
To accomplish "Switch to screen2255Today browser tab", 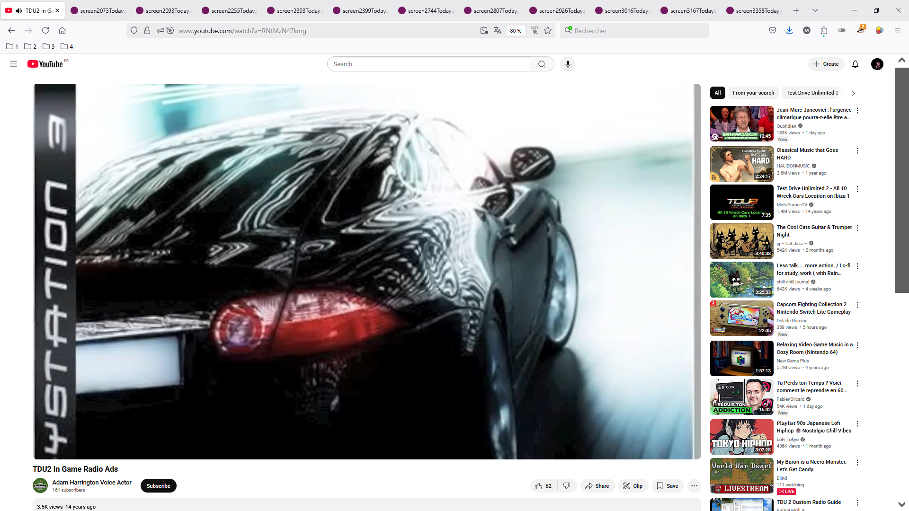I will pyautogui.click(x=229, y=10).
